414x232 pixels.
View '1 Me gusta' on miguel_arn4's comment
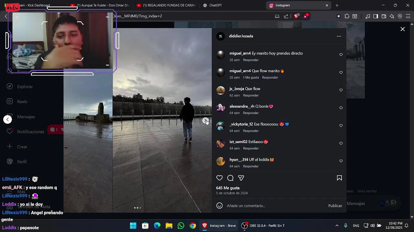pos(251,78)
